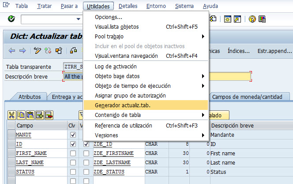The width and height of the screenshot is (293, 184).
Task: Cut row with the scissors icon
Action: (11, 115)
